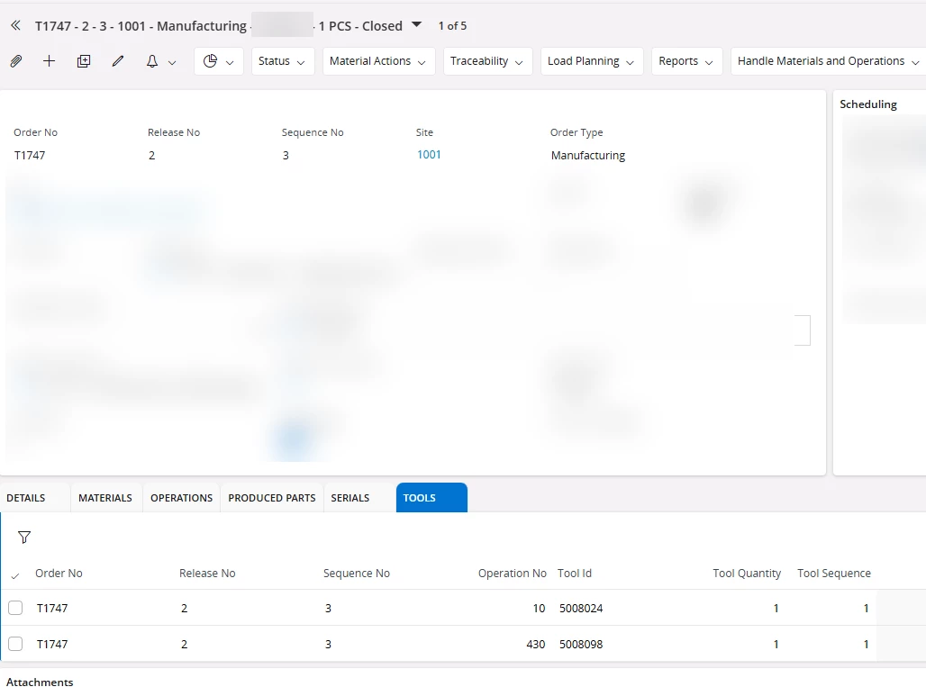The height and width of the screenshot is (687, 926).
Task: Expand Material Actions menu
Action: coord(378,61)
